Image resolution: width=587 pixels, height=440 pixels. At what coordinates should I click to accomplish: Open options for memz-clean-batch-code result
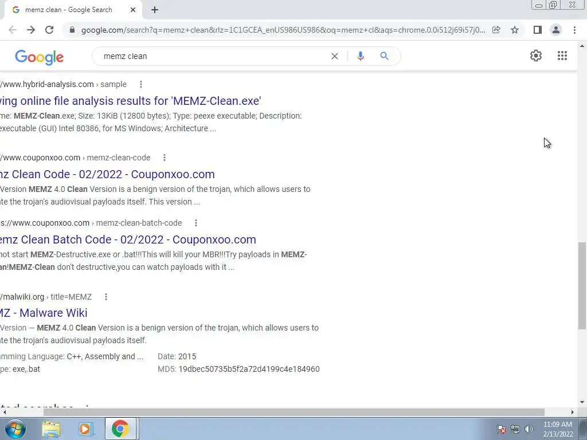(196, 223)
